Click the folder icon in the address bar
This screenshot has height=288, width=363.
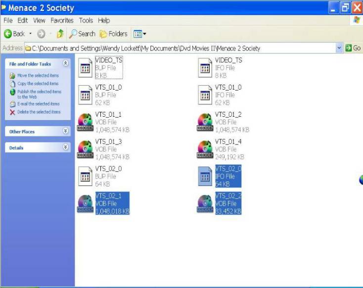coord(28,48)
